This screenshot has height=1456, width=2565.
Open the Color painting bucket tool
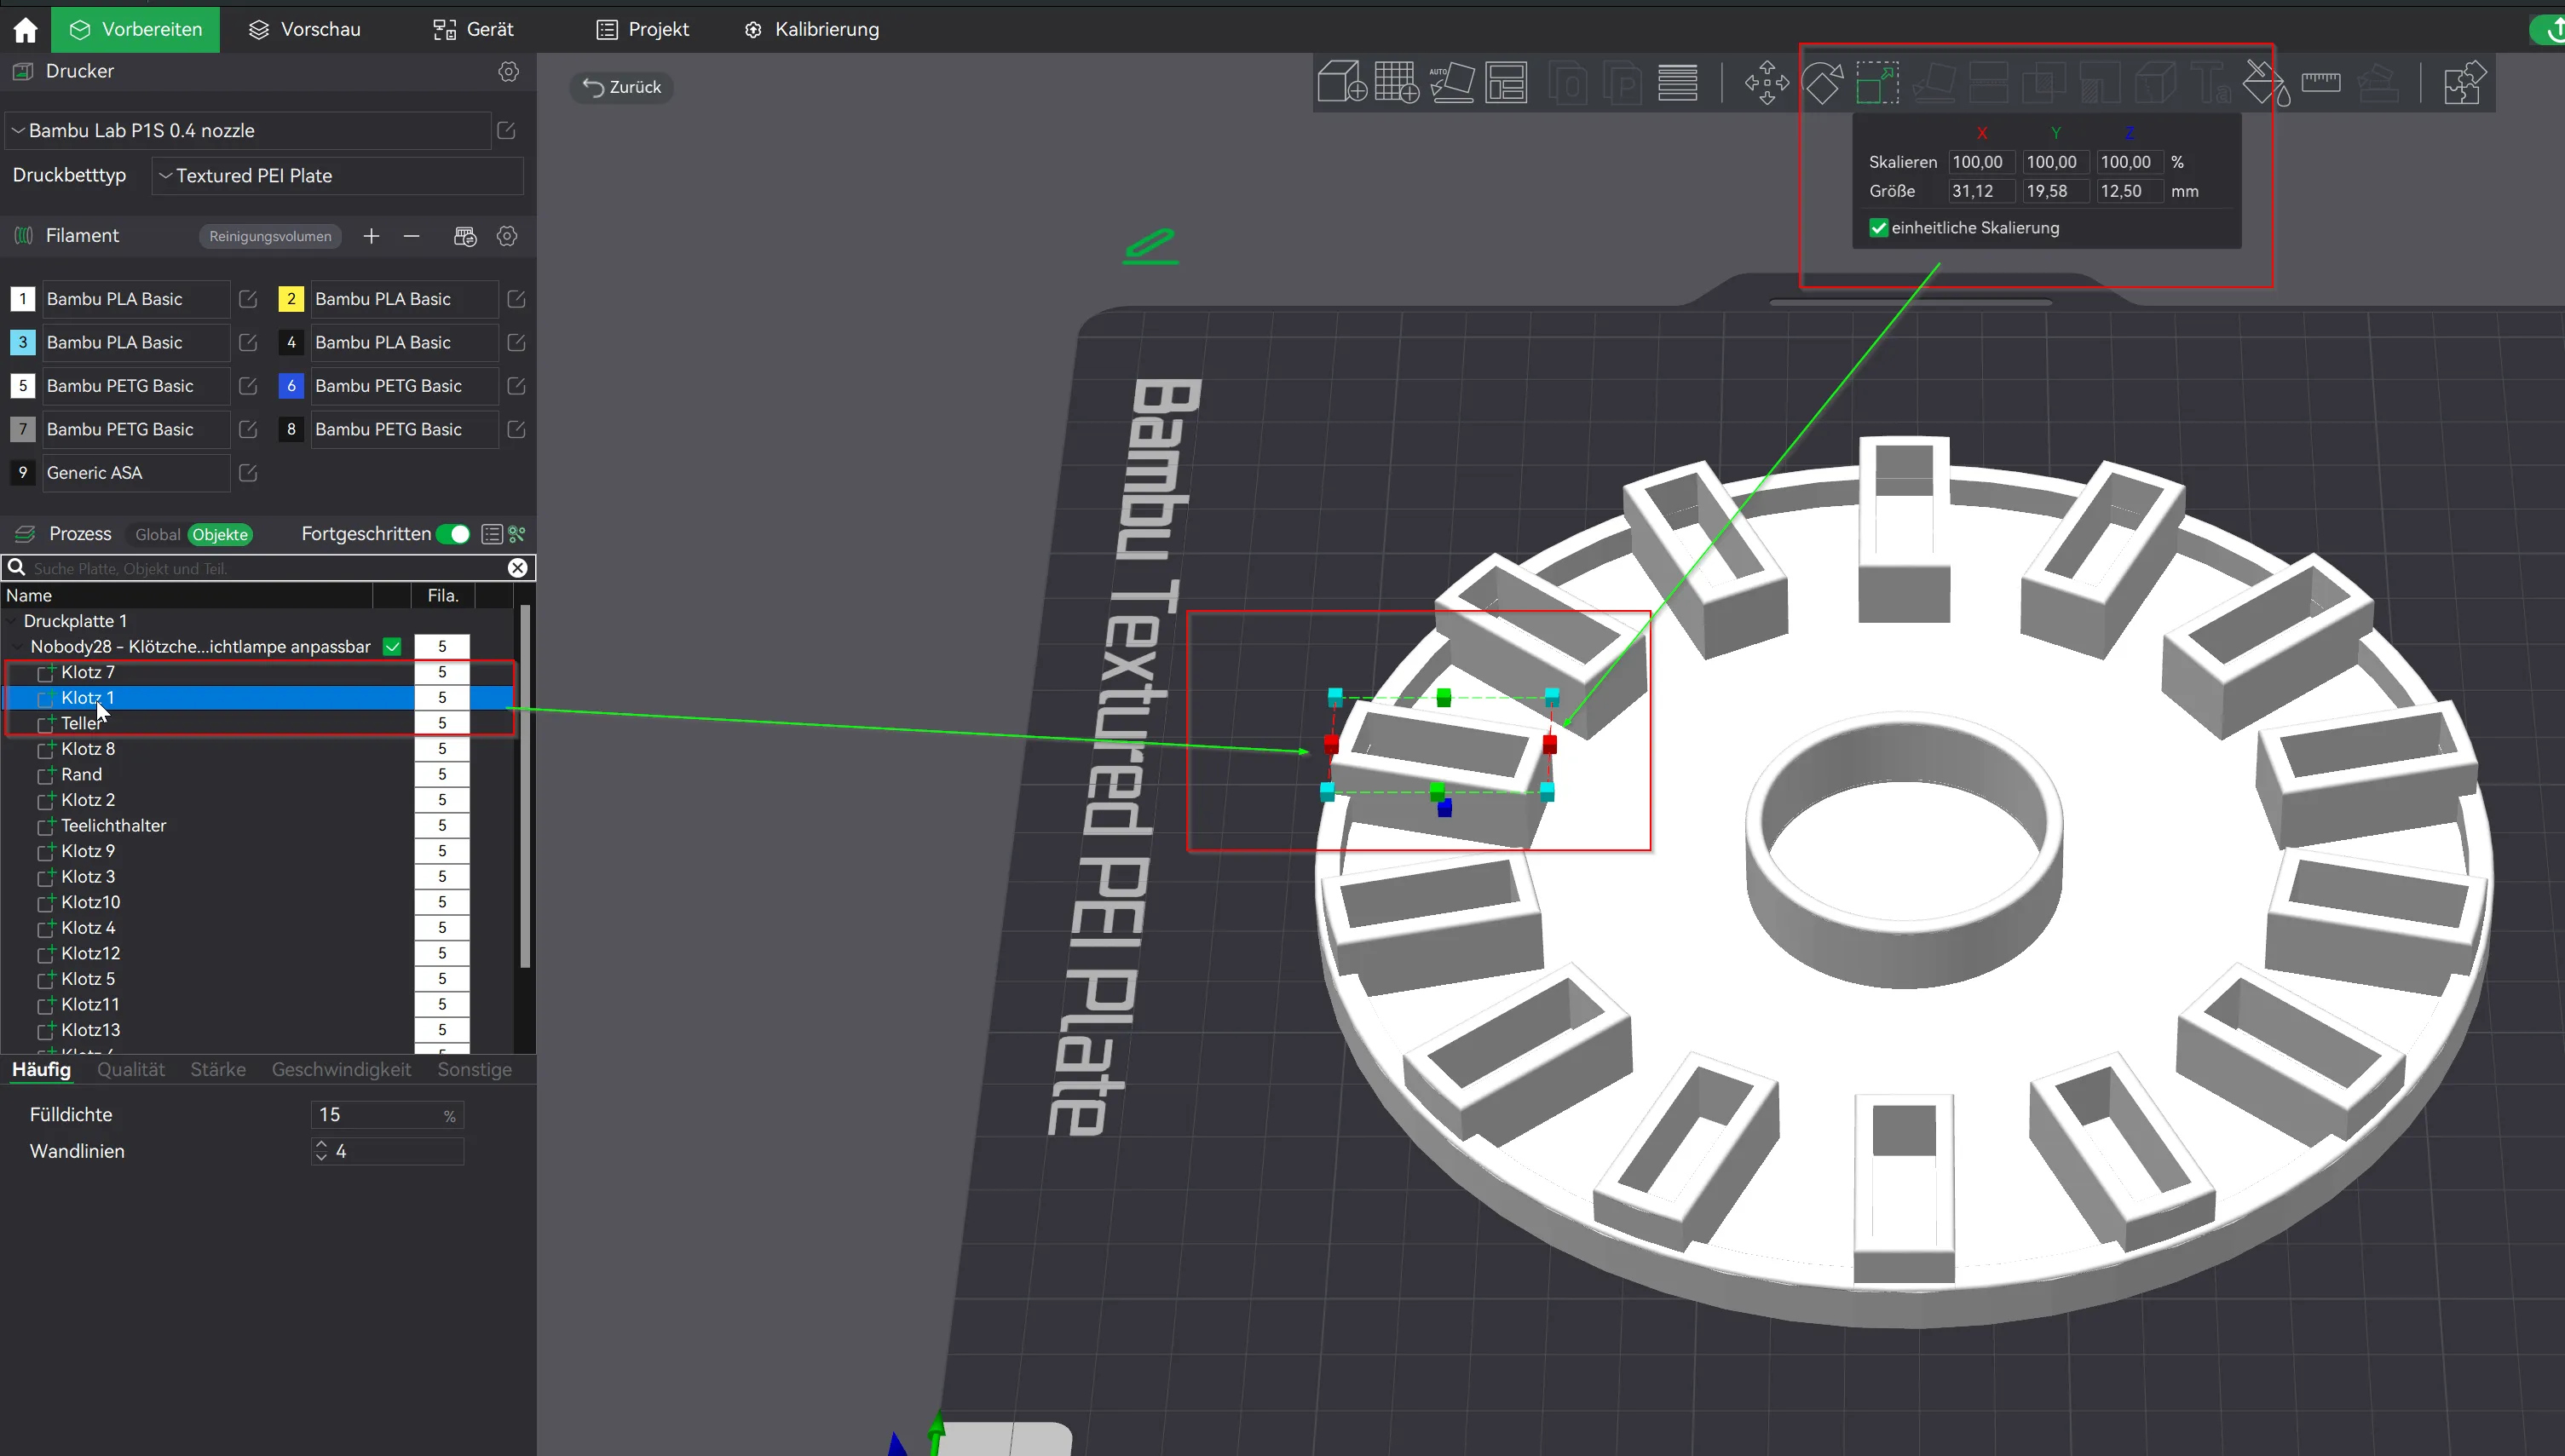[x=2265, y=82]
